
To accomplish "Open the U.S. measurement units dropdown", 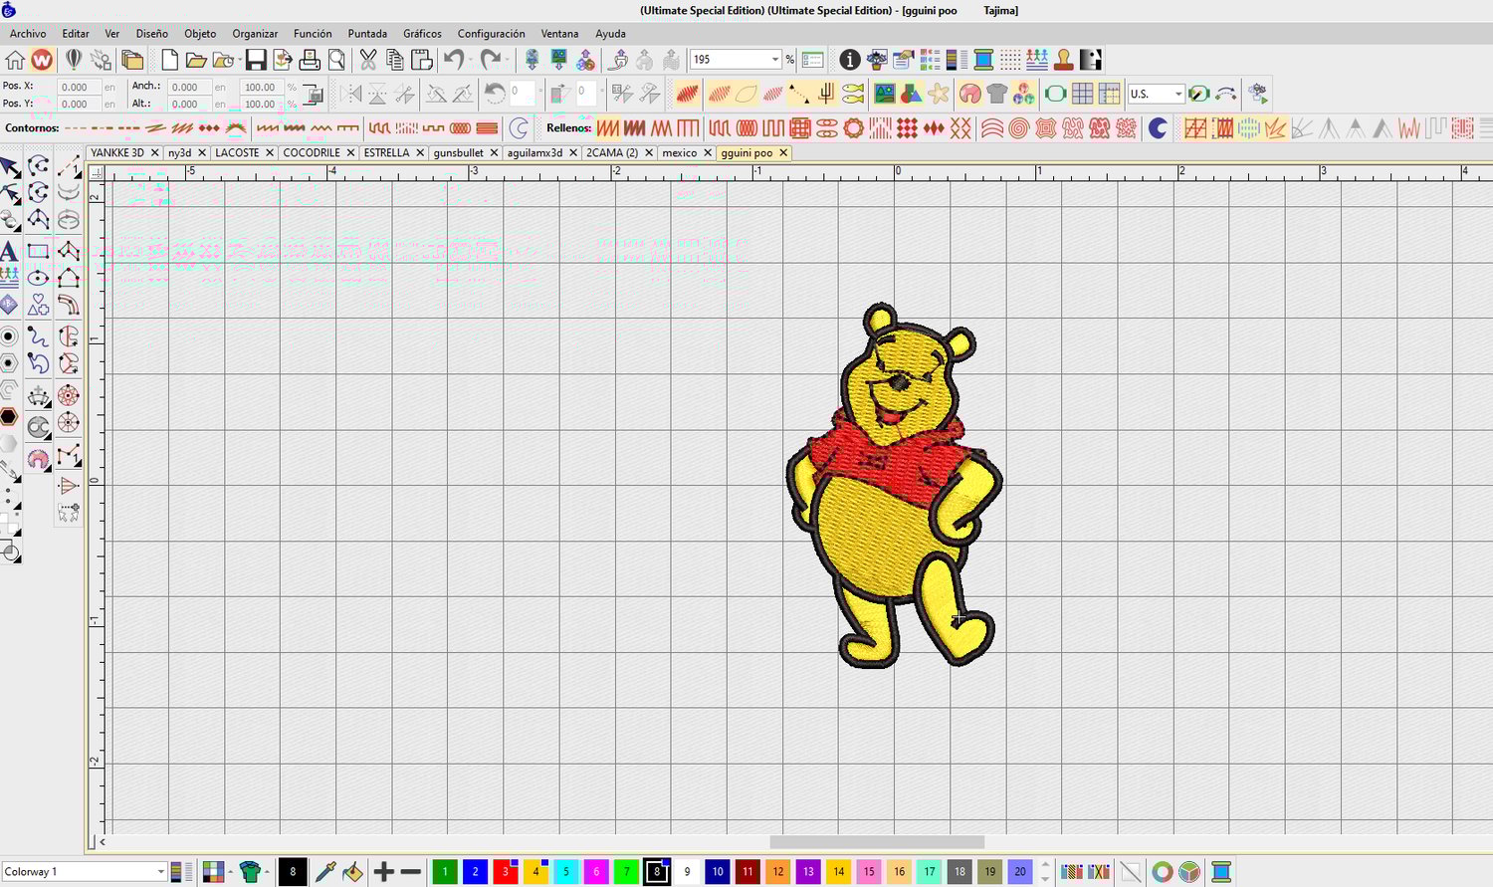I will click(1178, 94).
